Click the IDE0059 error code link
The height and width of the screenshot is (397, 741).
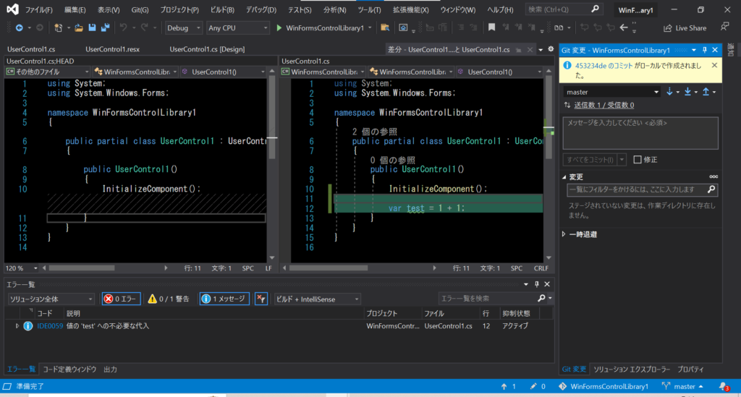[50, 325]
